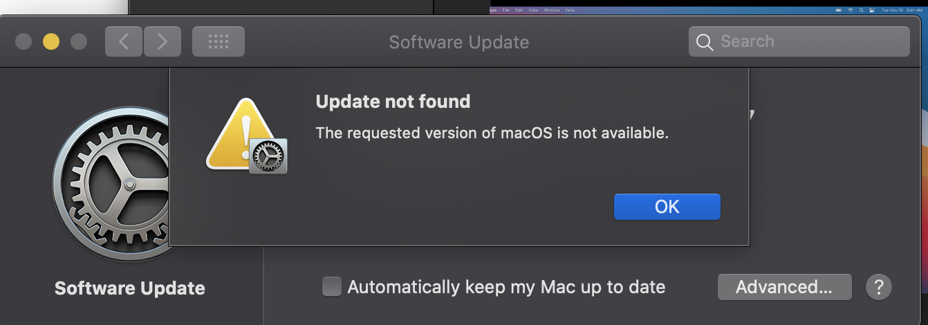Open the Help menu in the menu bar
The width and height of the screenshot is (928, 325).
[x=570, y=10]
